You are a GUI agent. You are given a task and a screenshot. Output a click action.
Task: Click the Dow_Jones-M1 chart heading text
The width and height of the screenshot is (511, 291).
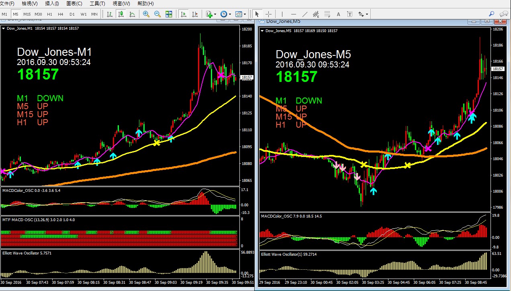pyautogui.click(x=55, y=53)
